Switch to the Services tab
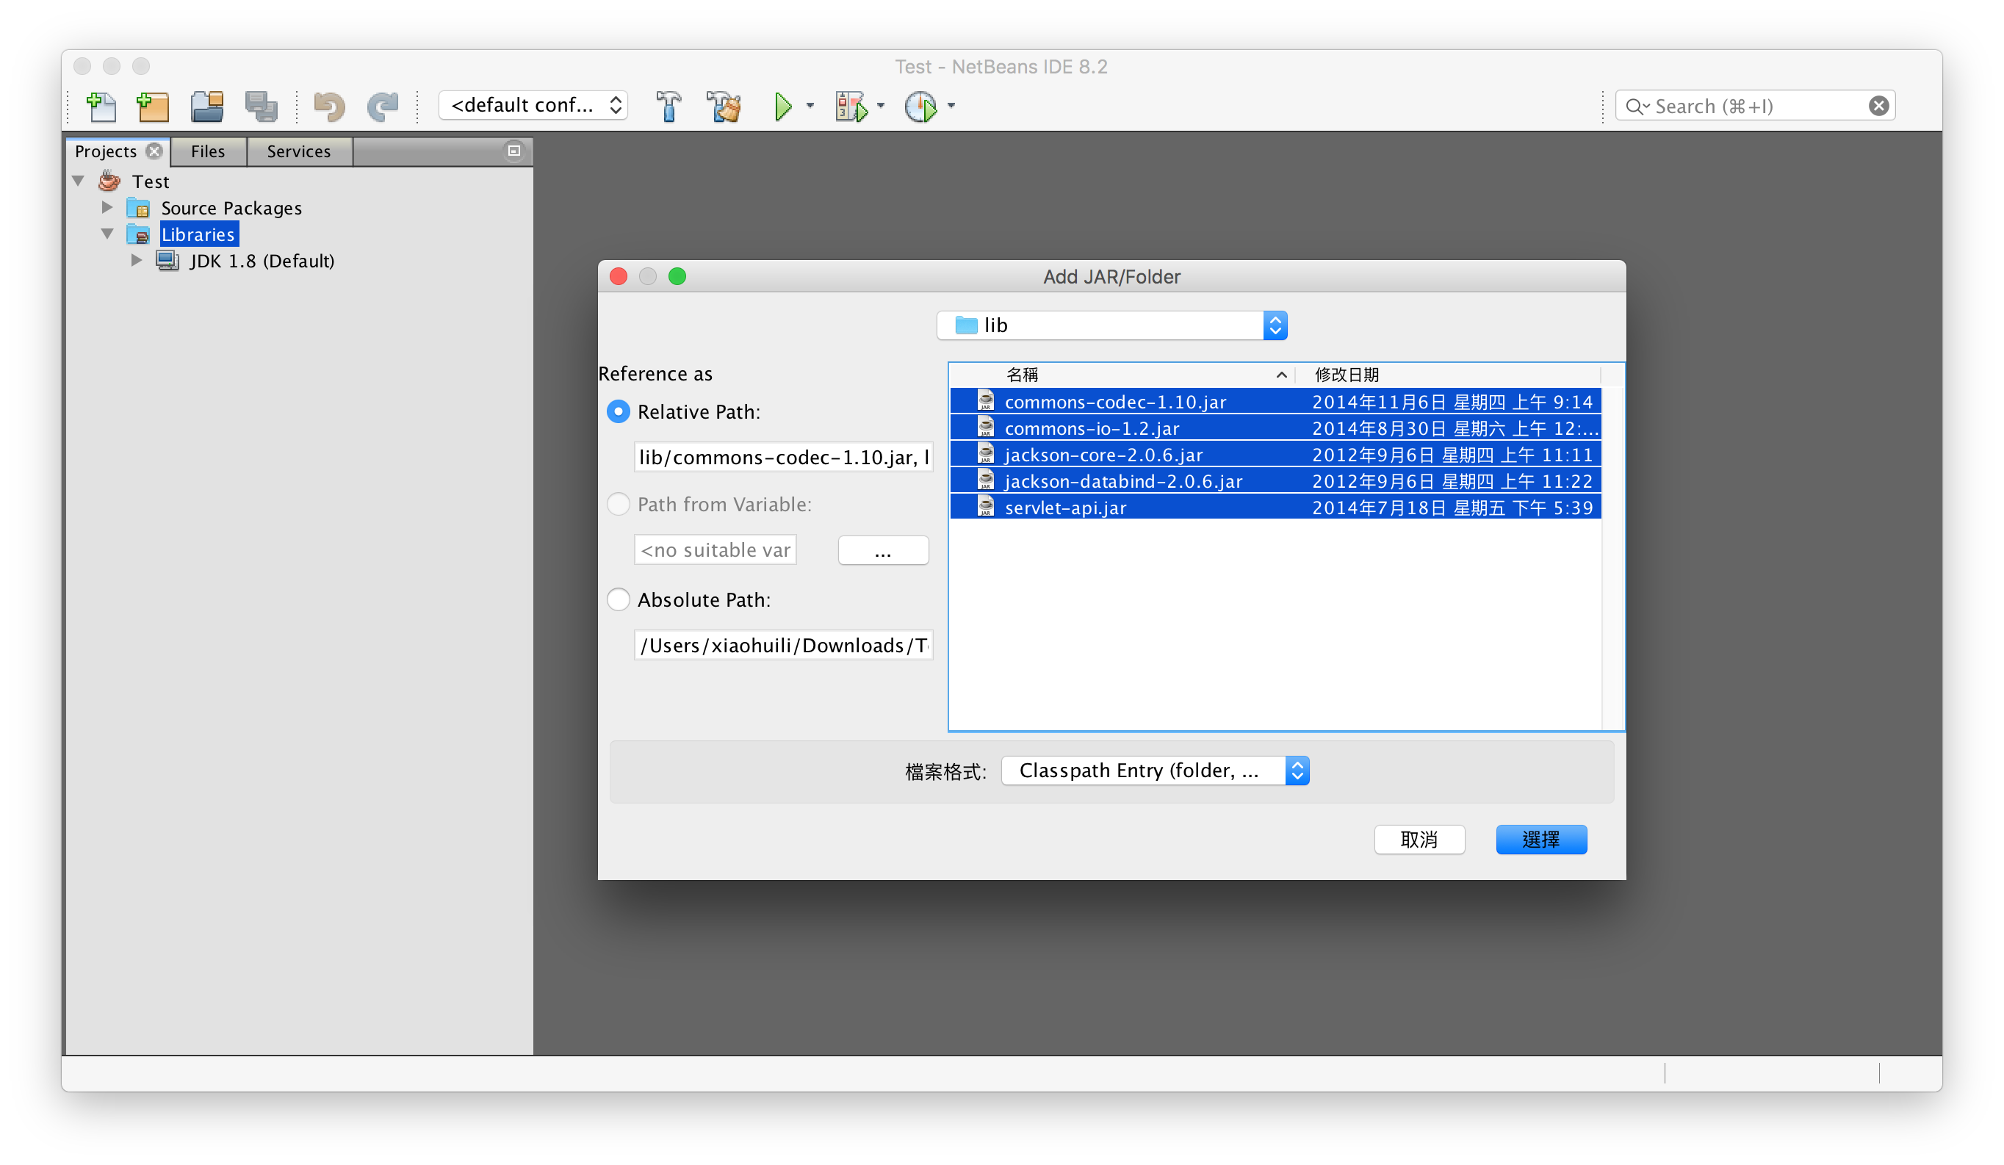Image resolution: width=2004 pixels, height=1165 pixels. pos(299,151)
